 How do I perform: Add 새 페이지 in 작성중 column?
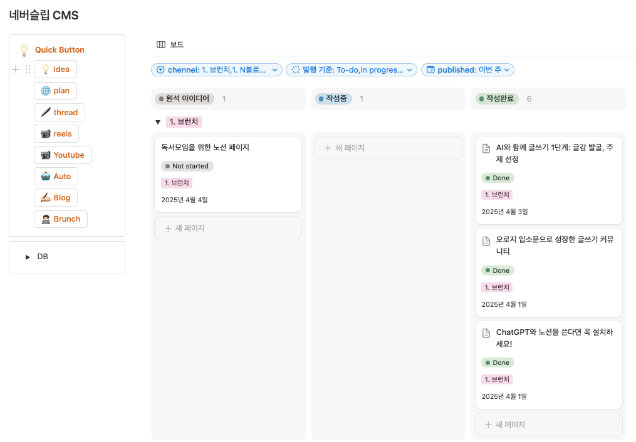pyautogui.click(x=388, y=148)
